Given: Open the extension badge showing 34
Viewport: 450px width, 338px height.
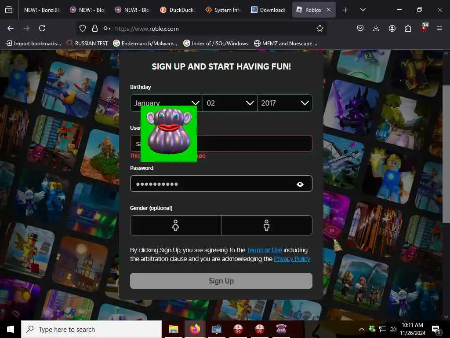Looking at the screenshot, I should 424,28.
